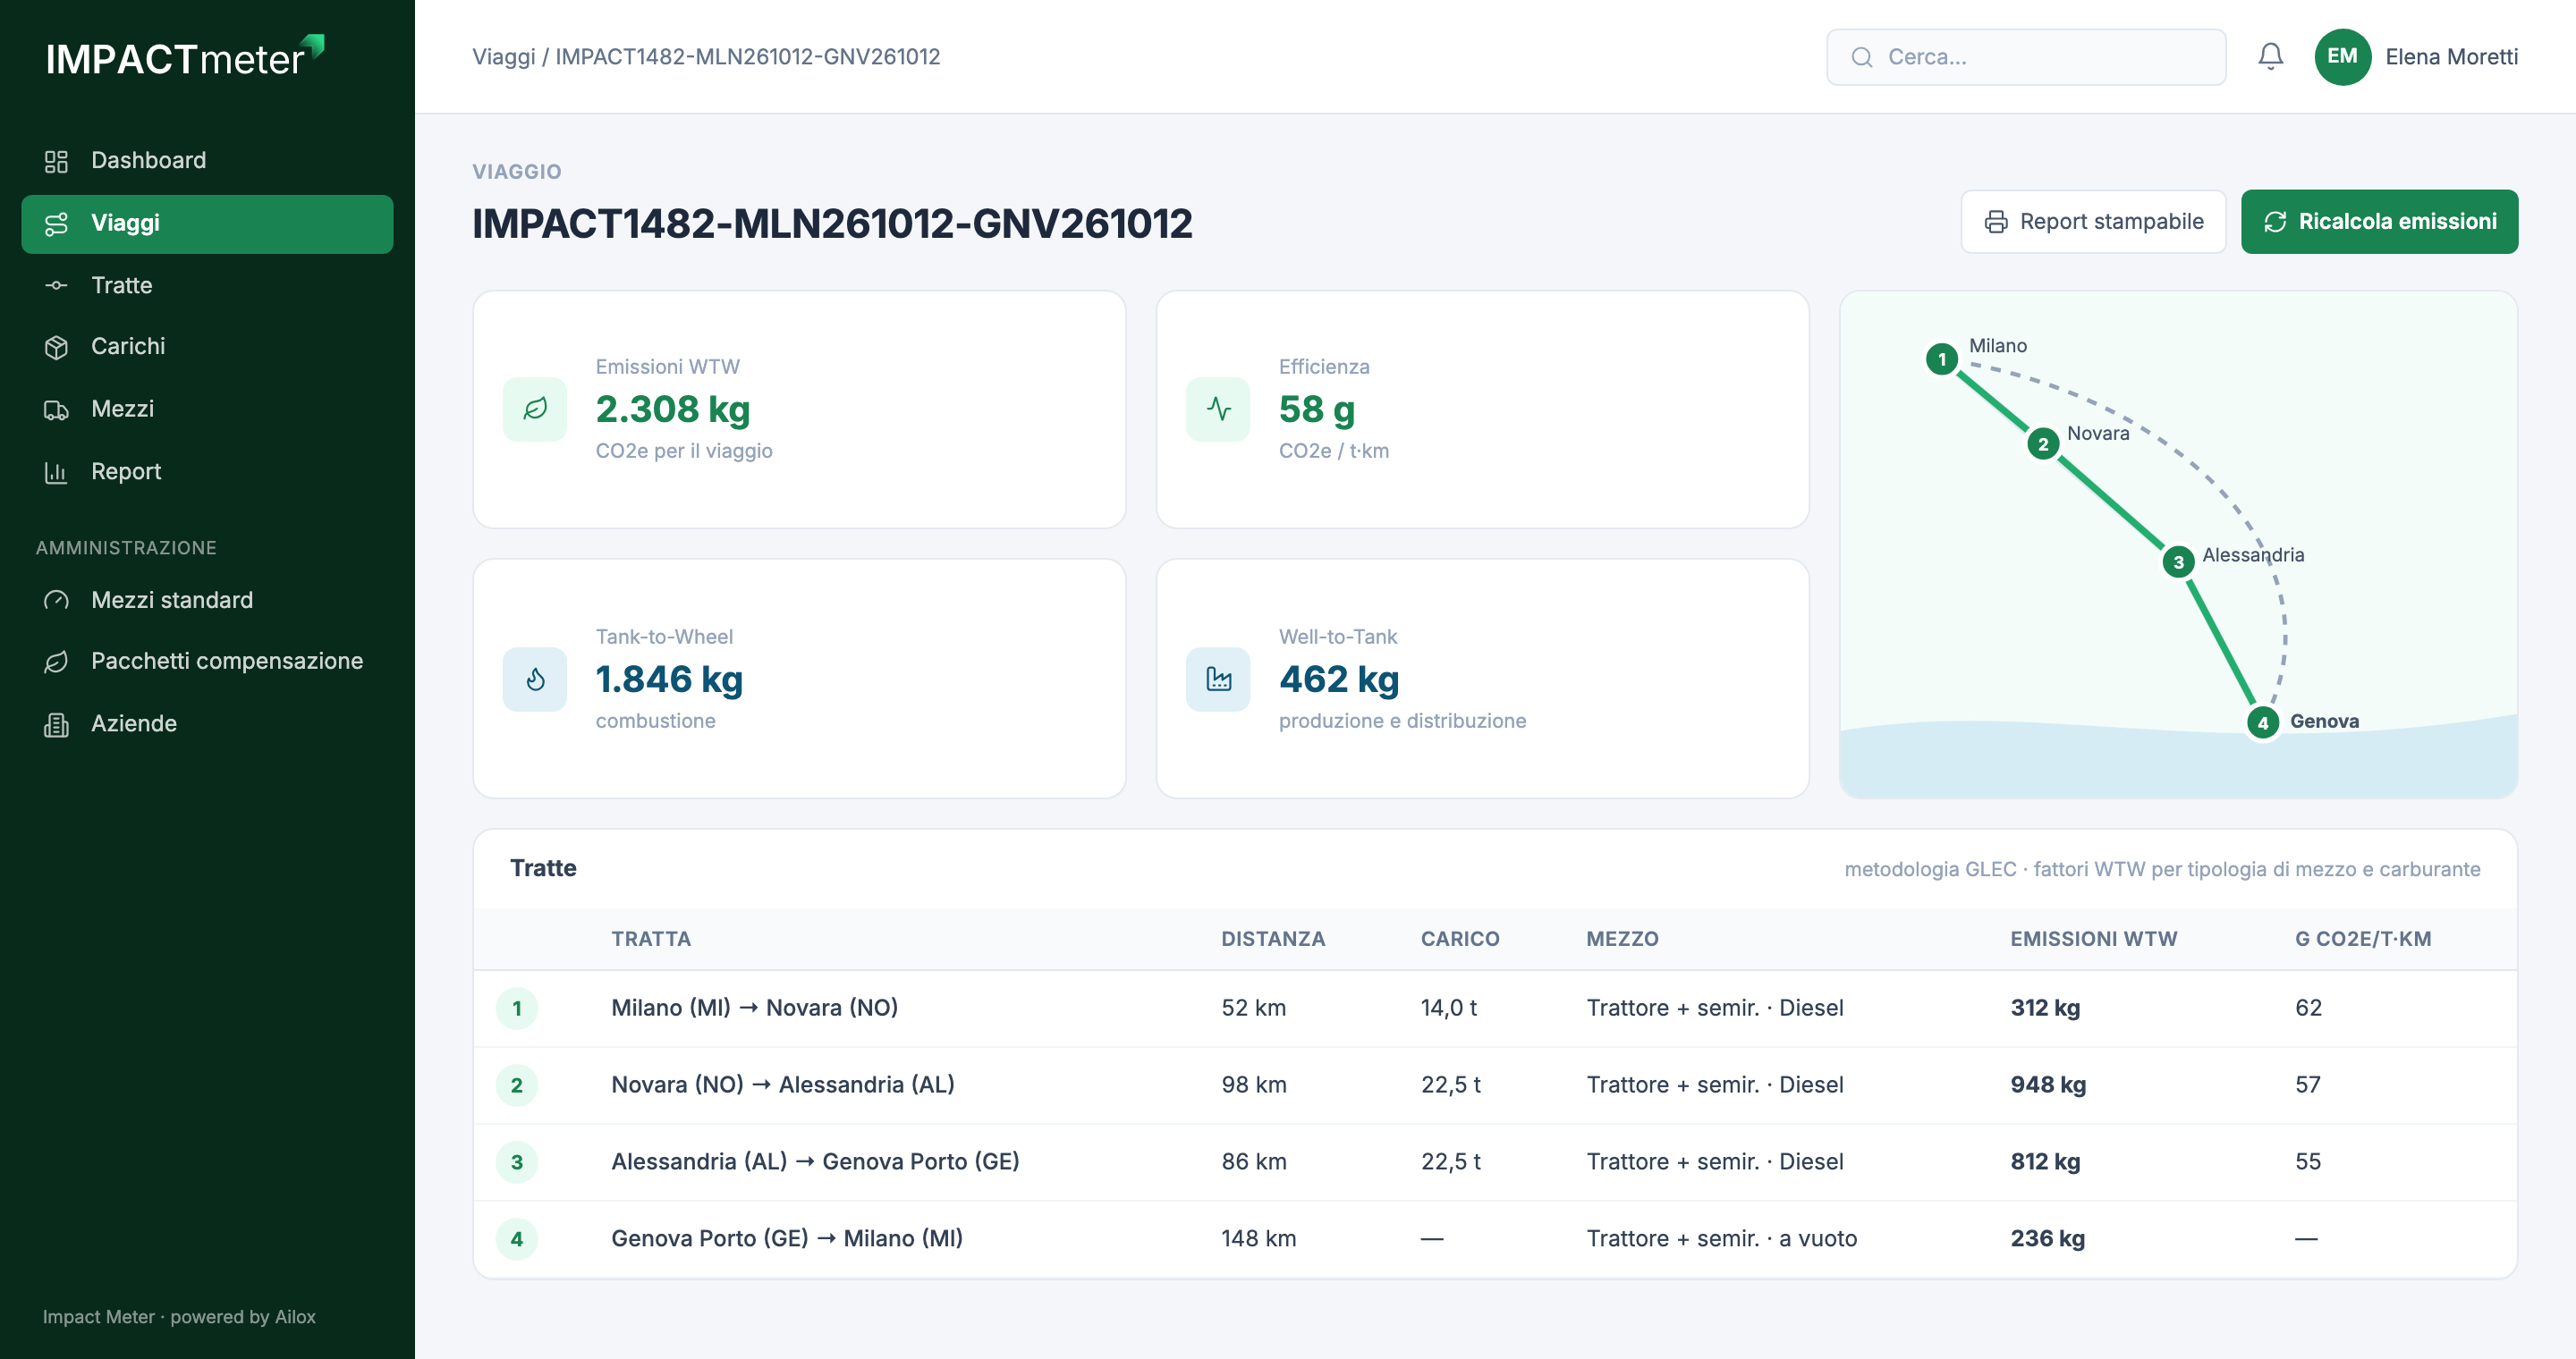
Task: Click the 948 kg emissions value
Action: pyautogui.click(x=2048, y=1085)
